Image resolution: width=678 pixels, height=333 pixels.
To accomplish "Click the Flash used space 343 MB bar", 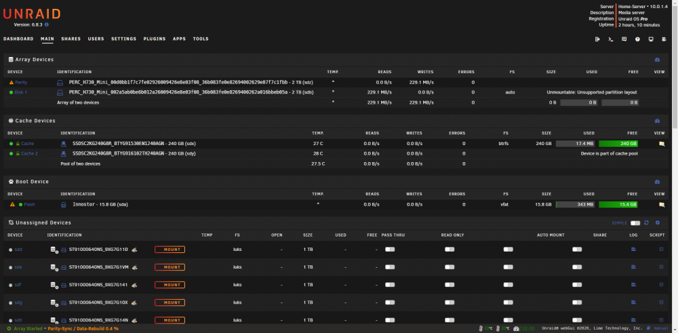I will click(x=575, y=205).
